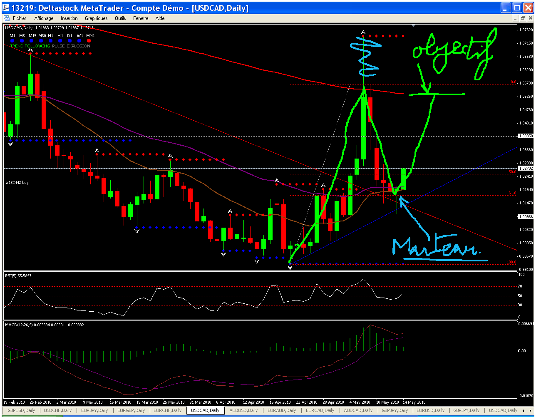Minimize the Deltastock MetaTrader main window
Screen dimensions: 536x417
point(506,8)
